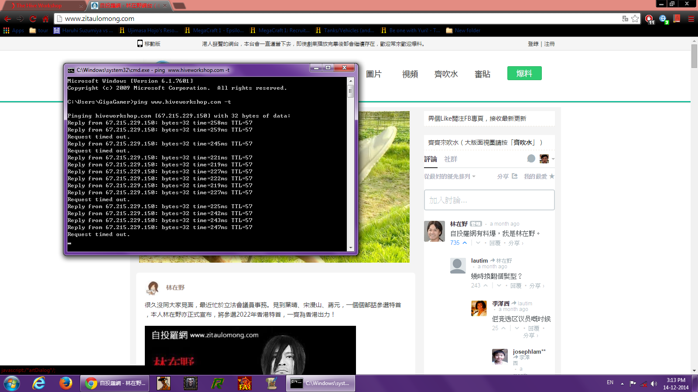
Task: Open the 移動版 mobile version link
Action: [149, 44]
